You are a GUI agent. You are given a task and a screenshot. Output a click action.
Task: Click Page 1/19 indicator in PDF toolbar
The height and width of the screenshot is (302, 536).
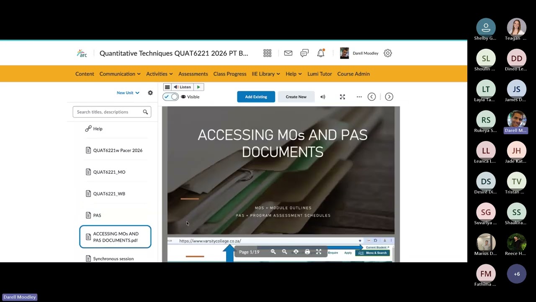point(249,252)
